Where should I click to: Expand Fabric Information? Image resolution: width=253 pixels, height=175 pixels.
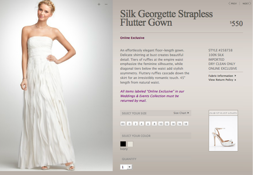tap(222, 76)
